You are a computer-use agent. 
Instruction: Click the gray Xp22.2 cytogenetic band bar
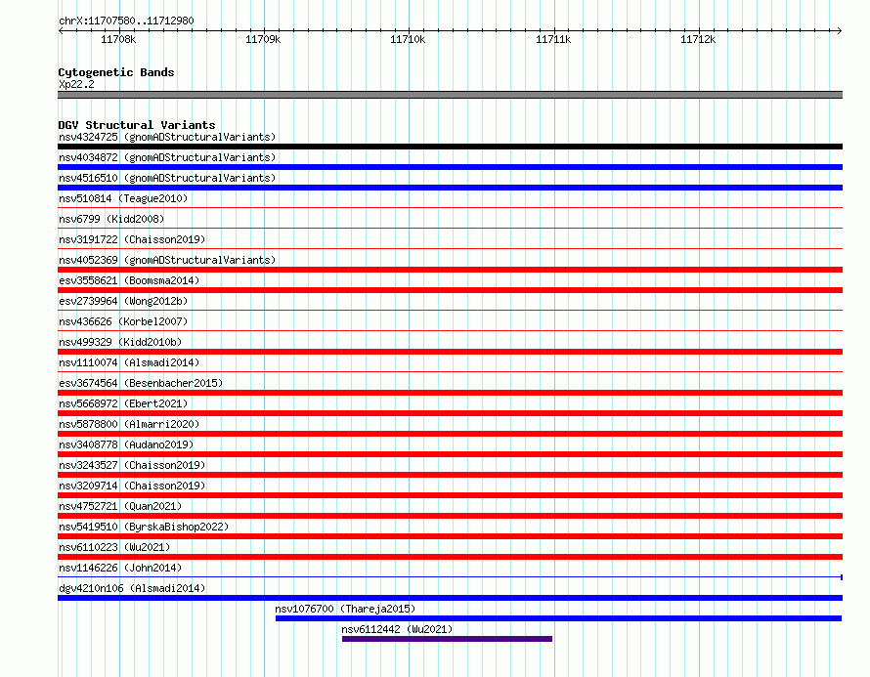point(450,95)
